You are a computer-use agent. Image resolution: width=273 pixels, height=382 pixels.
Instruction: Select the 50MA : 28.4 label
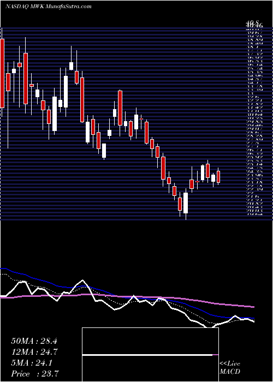pos(34,341)
